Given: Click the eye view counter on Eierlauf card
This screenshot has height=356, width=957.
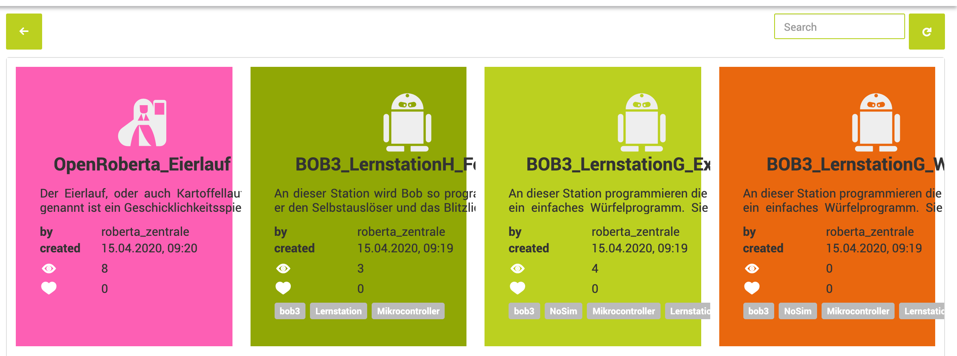Looking at the screenshot, I should [x=49, y=268].
